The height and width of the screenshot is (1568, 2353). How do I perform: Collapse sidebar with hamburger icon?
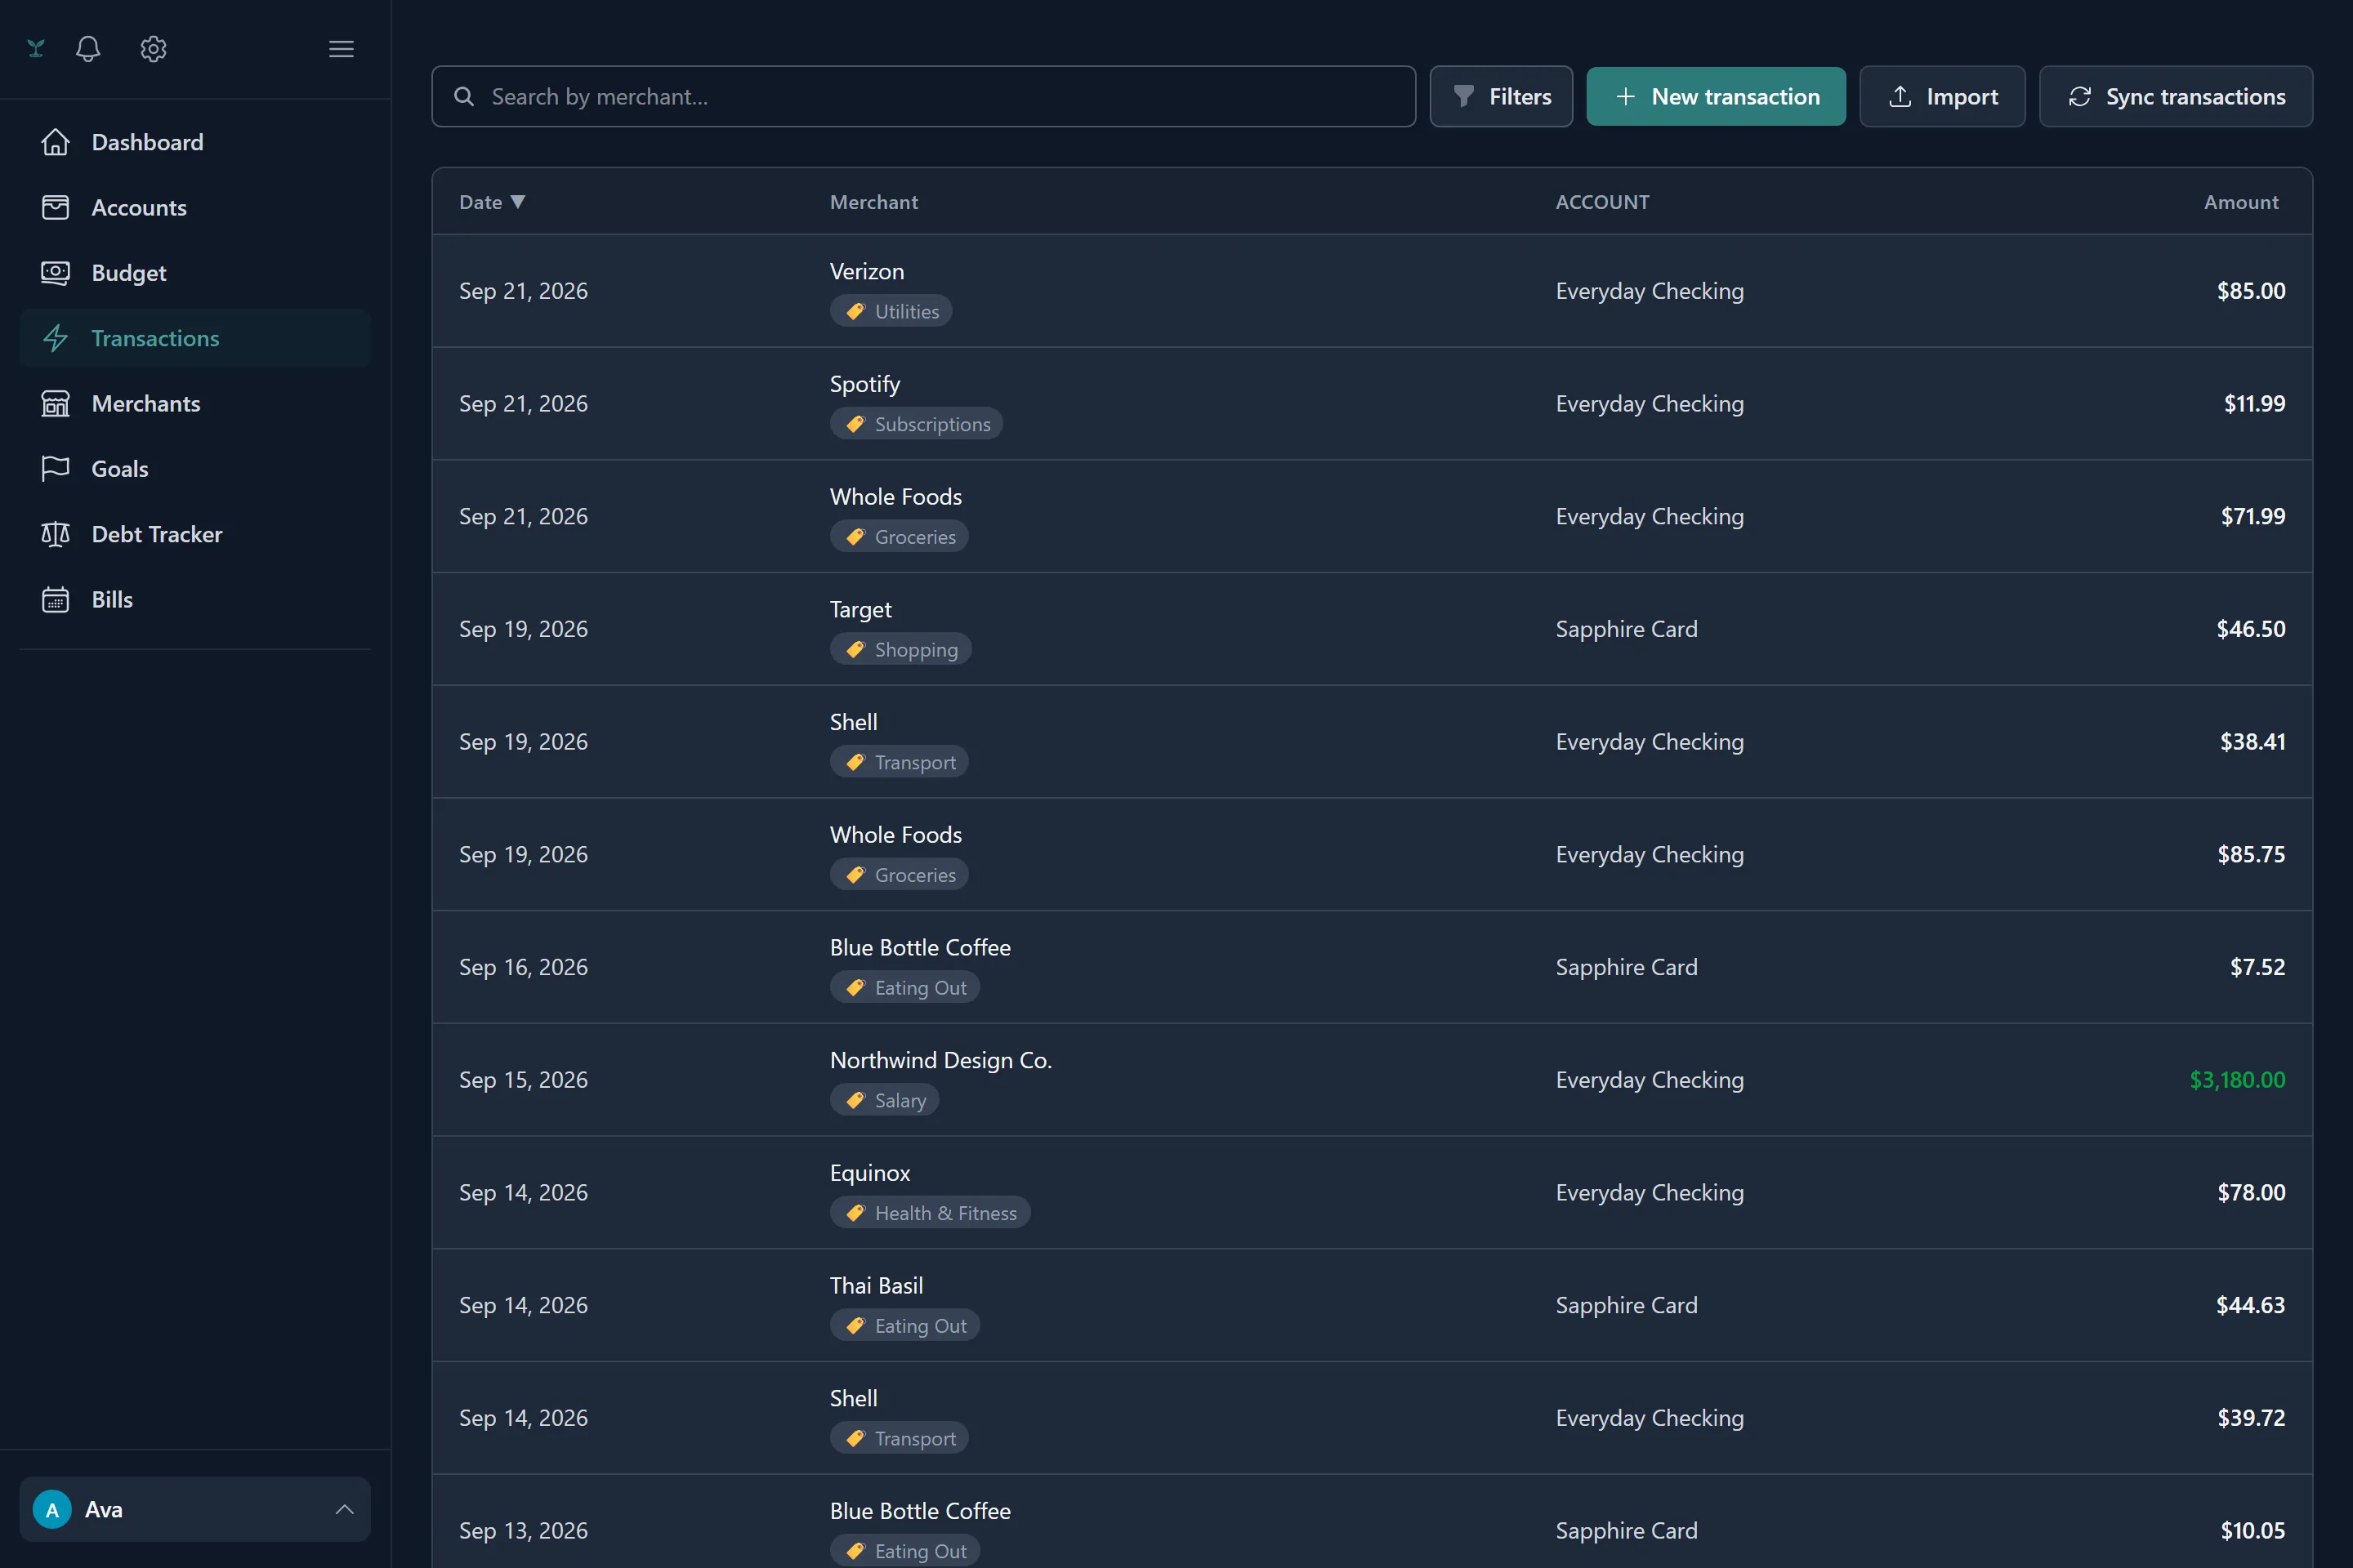coord(342,49)
